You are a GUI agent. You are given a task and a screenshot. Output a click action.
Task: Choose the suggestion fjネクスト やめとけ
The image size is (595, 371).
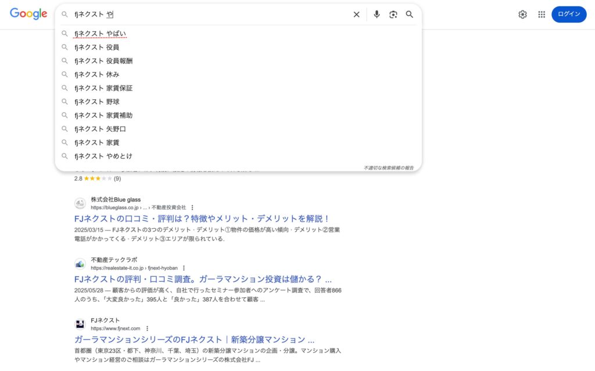pyautogui.click(x=103, y=156)
